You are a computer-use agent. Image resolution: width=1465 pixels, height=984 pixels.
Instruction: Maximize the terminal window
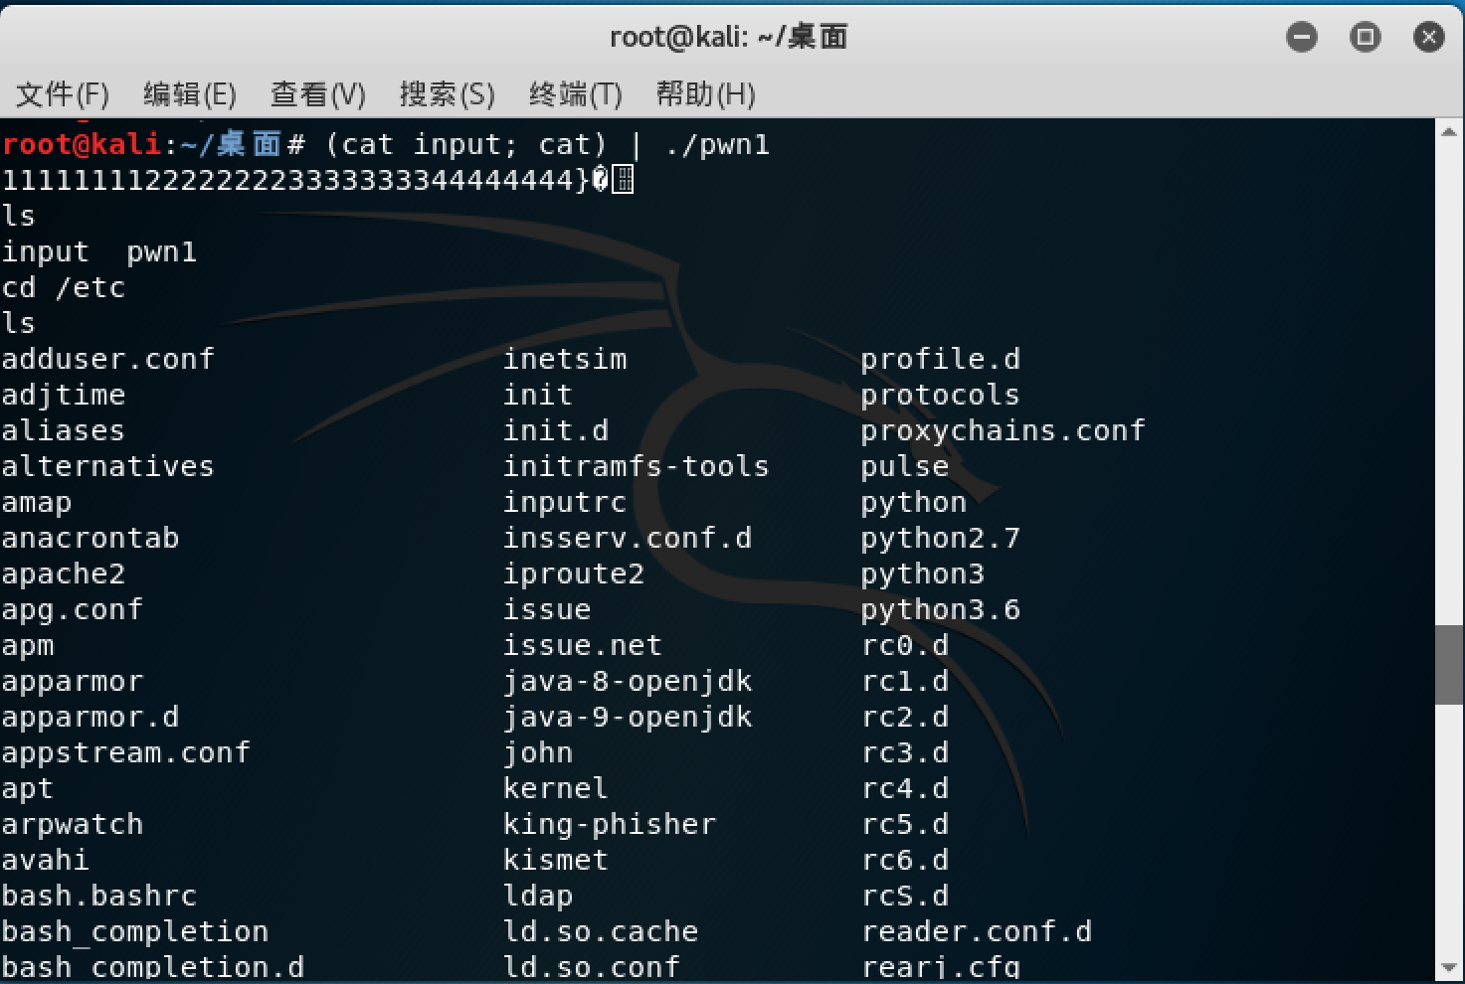point(1365,38)
